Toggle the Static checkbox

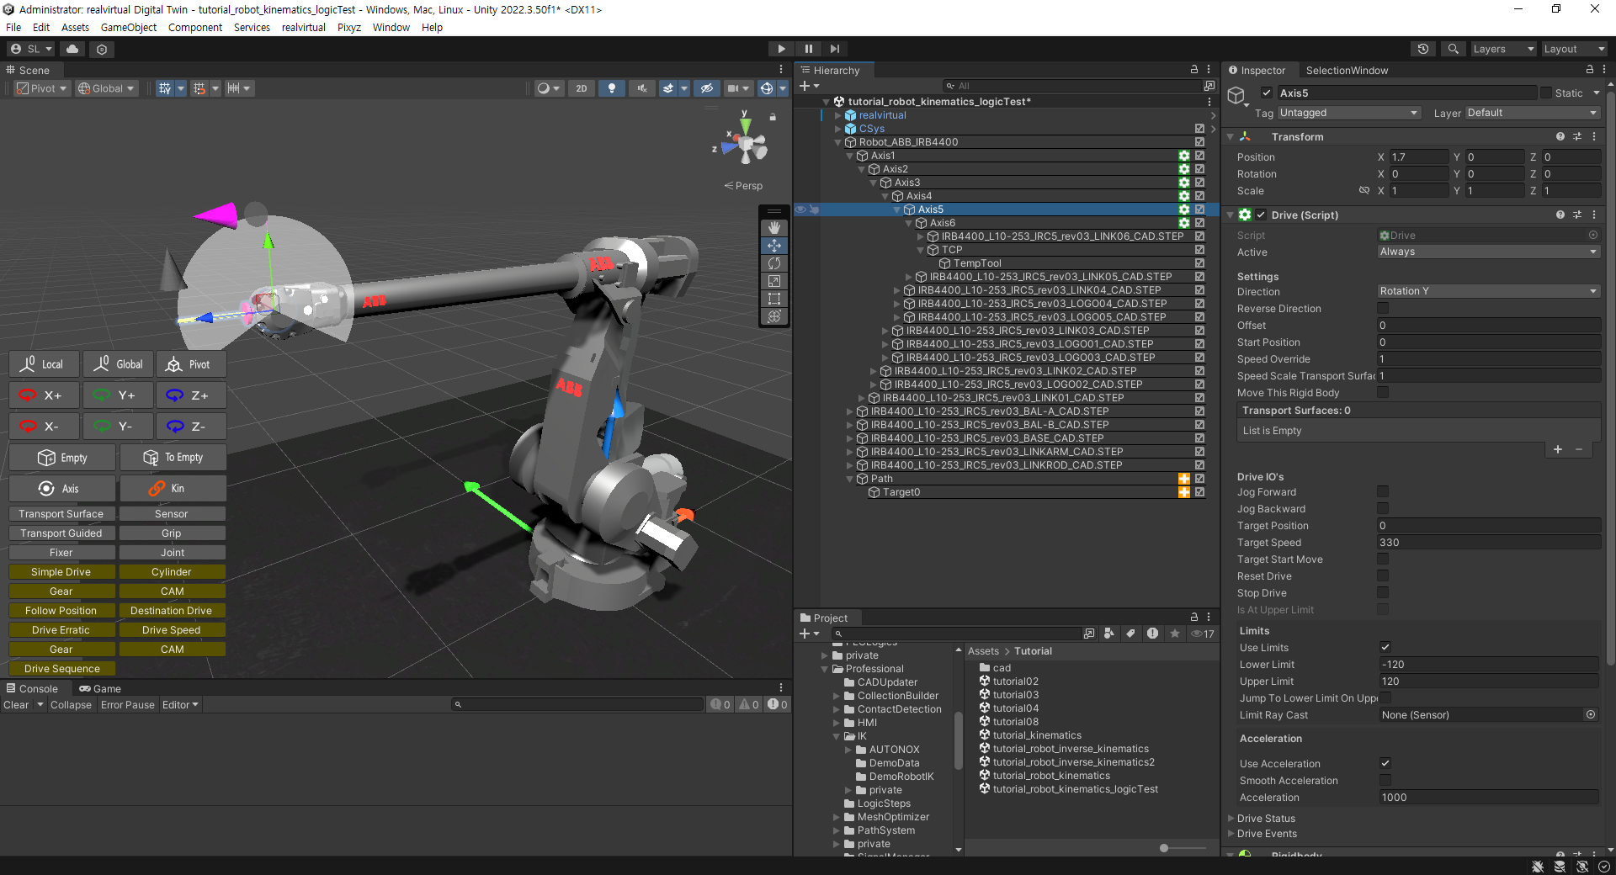[1546, 93]
